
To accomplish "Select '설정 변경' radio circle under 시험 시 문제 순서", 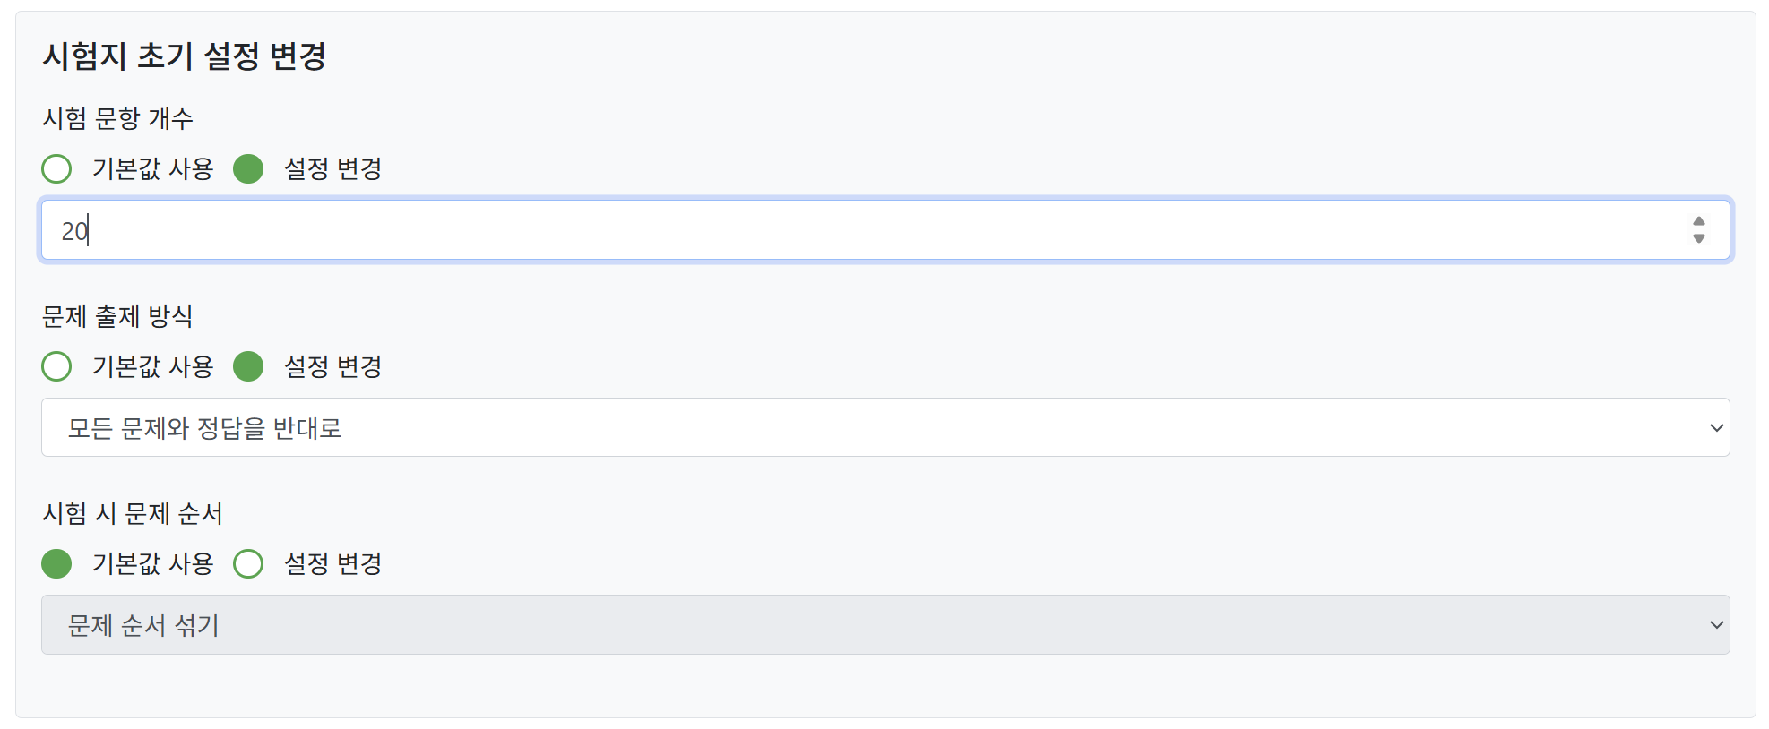I will 248,563.
